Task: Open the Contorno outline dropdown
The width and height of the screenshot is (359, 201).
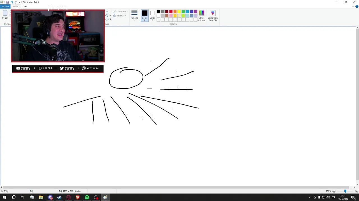Action: (120, 12)
